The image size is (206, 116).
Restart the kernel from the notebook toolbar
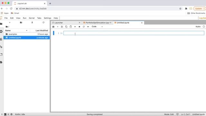tap(84, 27)
